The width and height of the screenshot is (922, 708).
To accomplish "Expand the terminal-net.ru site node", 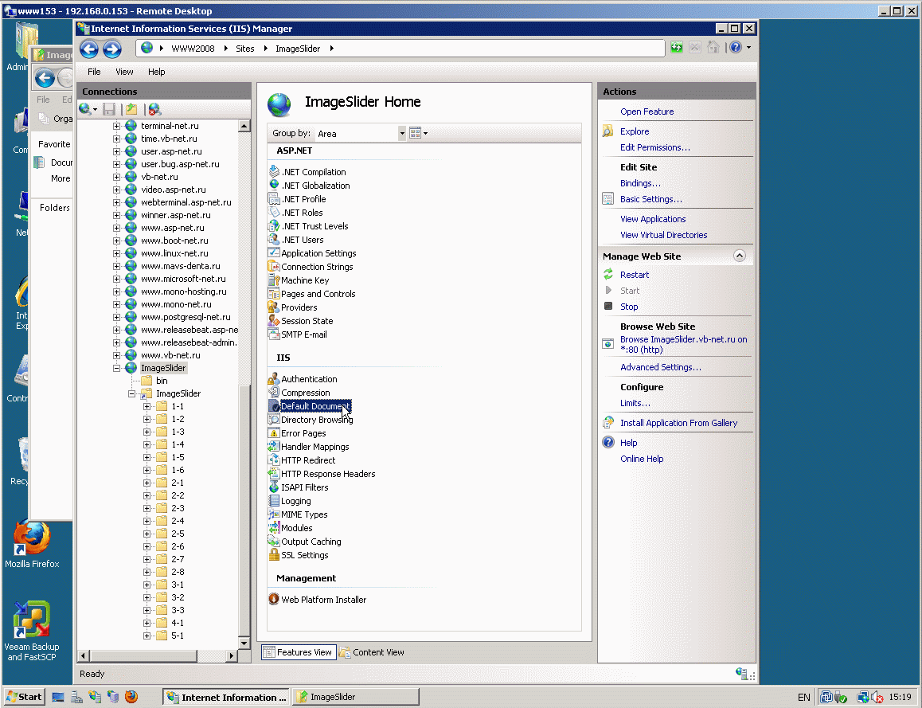I will 116,126.
